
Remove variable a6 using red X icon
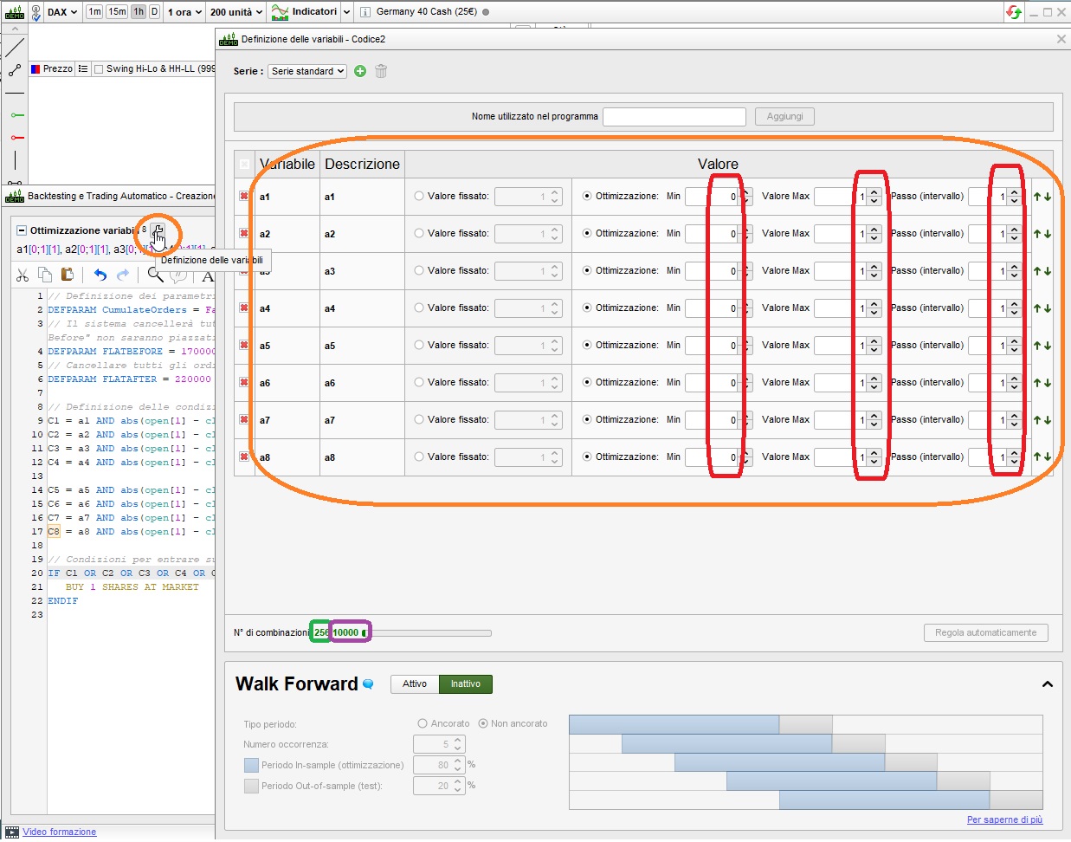click(x=244, y=383)
